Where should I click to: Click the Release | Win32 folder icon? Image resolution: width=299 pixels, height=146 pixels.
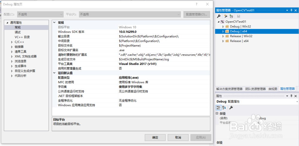point(227,36)
